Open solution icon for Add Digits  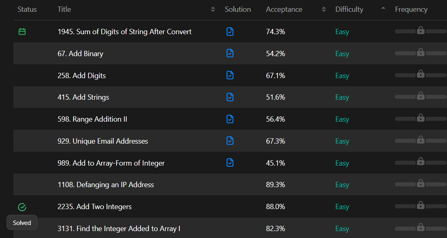tap(230, 75)
